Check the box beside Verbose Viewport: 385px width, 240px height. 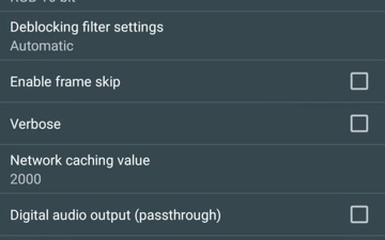click(359, 123)
